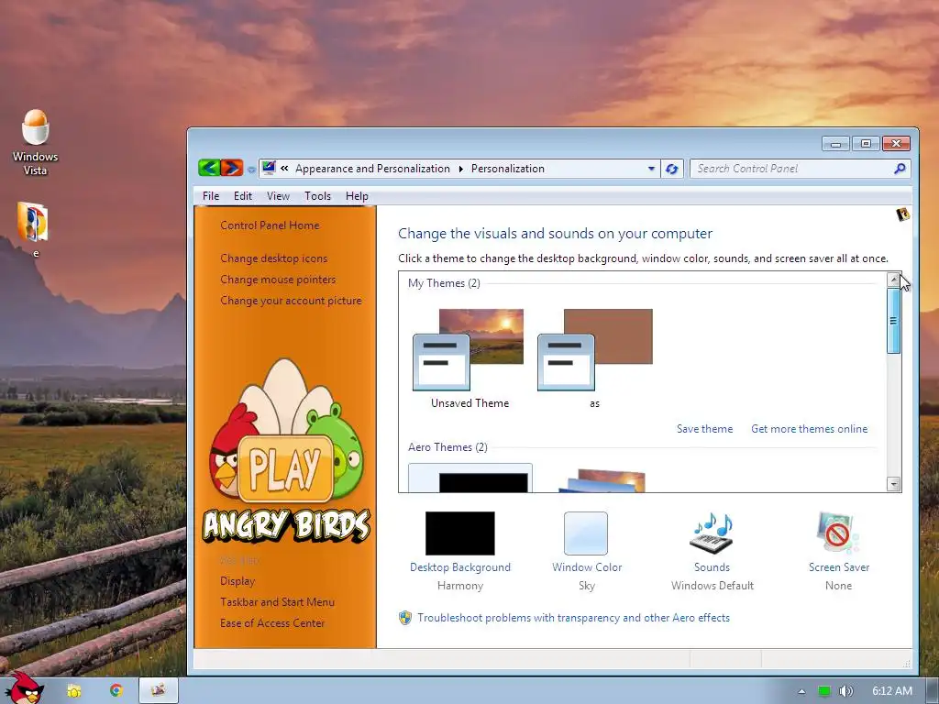The image size is (939, 704).
Task: Show hidden tray icons arrow
Action: [x=801, y=691]
